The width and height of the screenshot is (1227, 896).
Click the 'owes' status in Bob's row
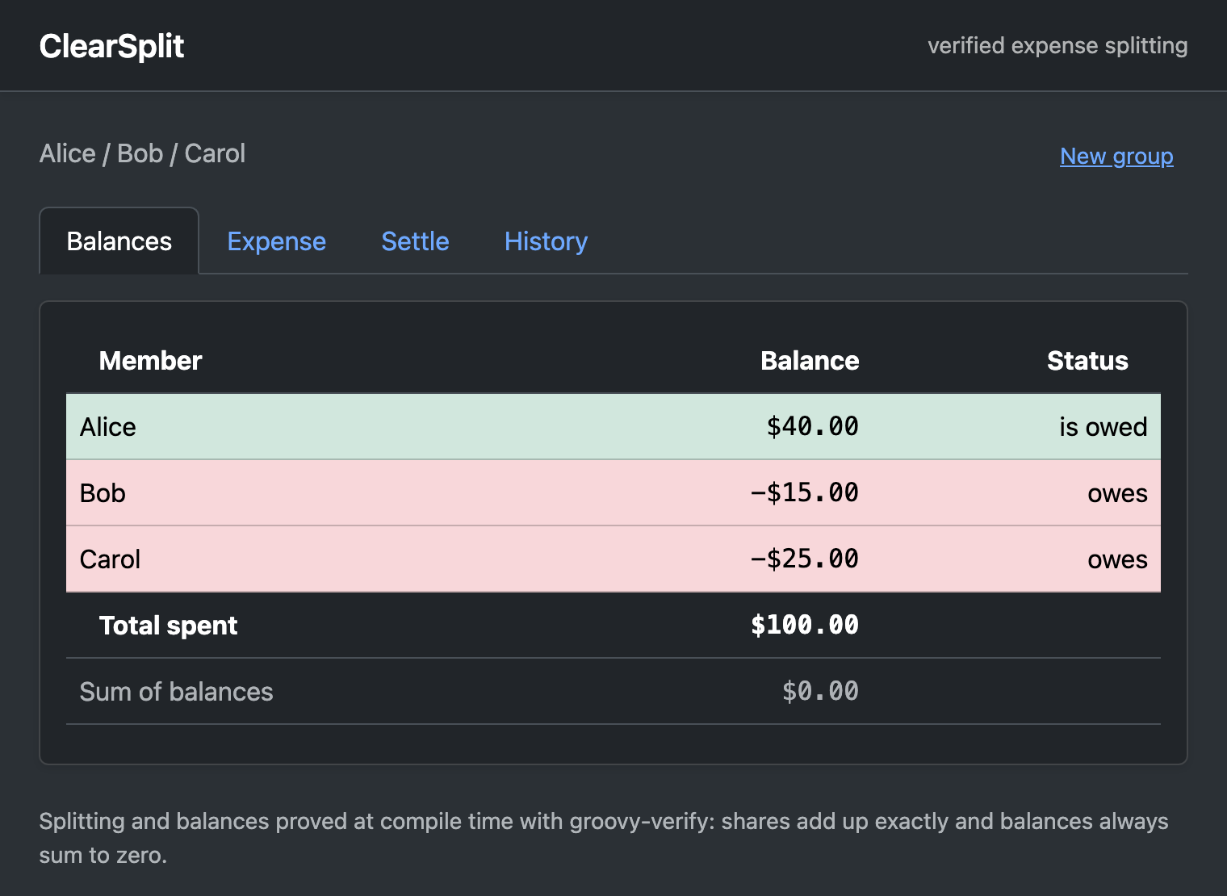pos(1117,493)
